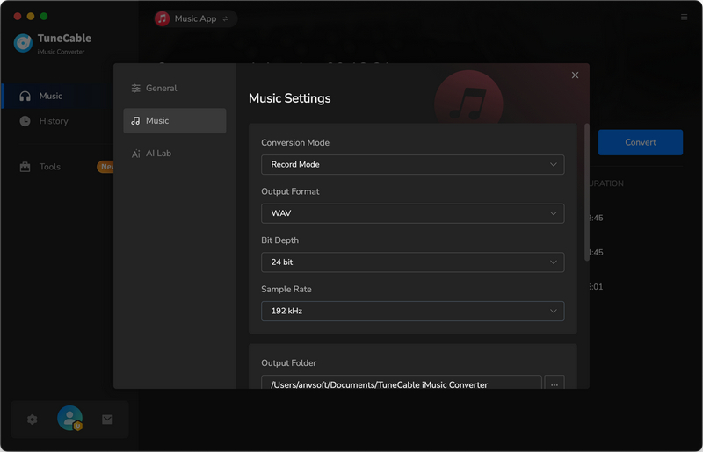Viewport: 703px width, 452px height.
Task: Click the settings dialog vertical scrollbar
Action: click(587, 193)
